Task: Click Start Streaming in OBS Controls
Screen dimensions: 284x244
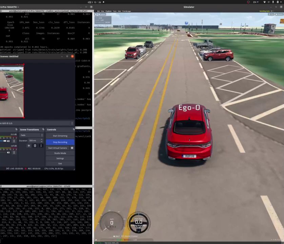Action: pyautogui.click(x=60, y=136)
